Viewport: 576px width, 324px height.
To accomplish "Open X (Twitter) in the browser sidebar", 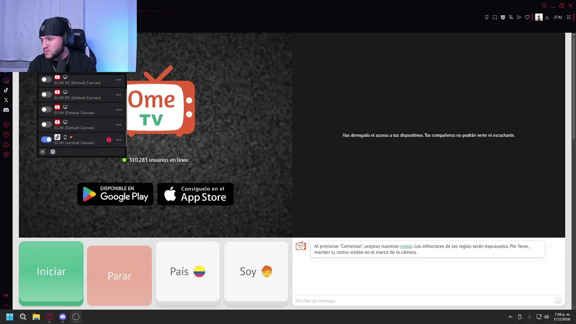I will (x=6, y=100).
